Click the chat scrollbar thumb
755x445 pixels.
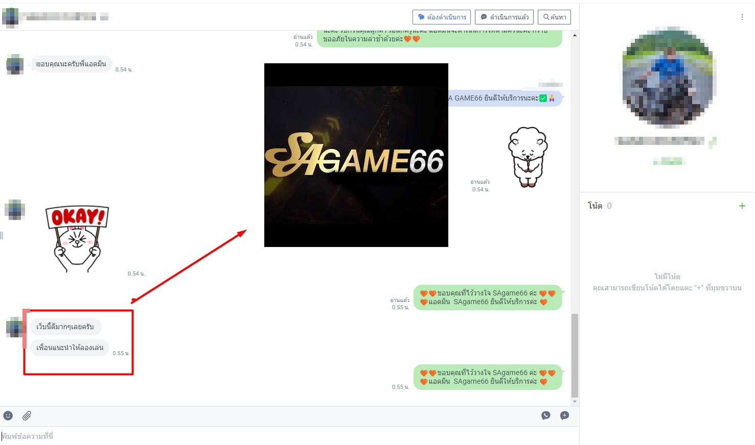575,355
